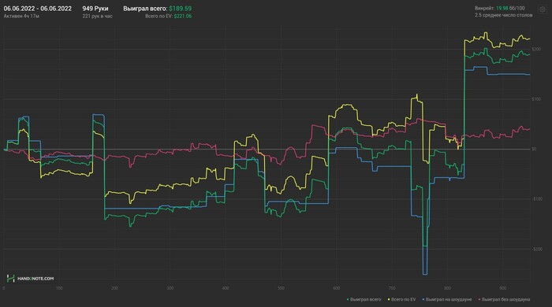
Task: Click the 100 x-axis tick label
Action: point(59,288)
